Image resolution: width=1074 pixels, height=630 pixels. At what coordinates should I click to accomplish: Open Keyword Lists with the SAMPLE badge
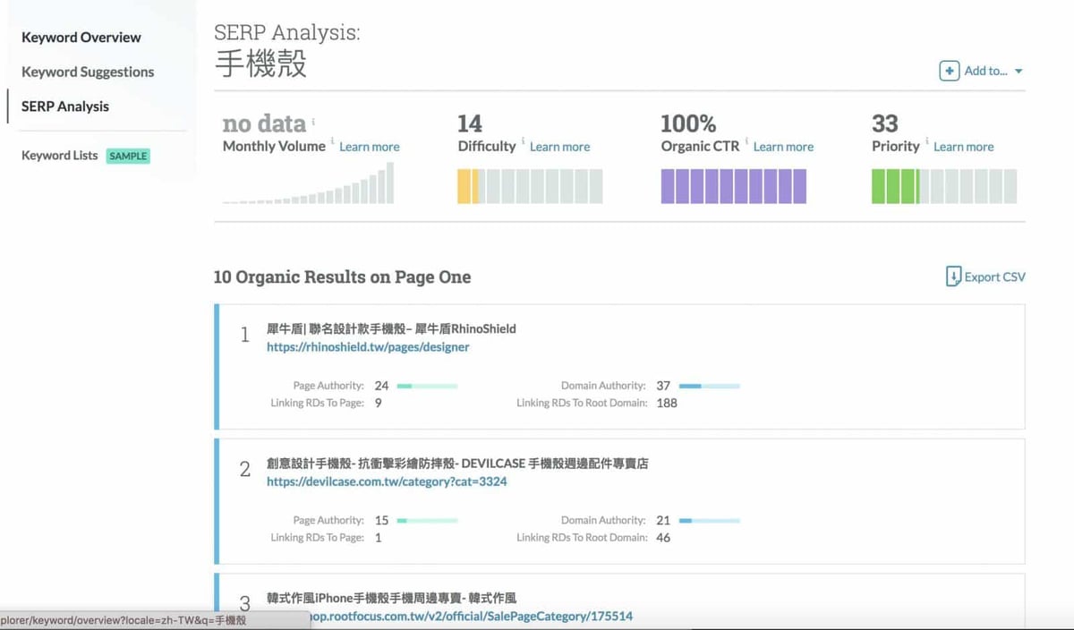pos(59,155)
